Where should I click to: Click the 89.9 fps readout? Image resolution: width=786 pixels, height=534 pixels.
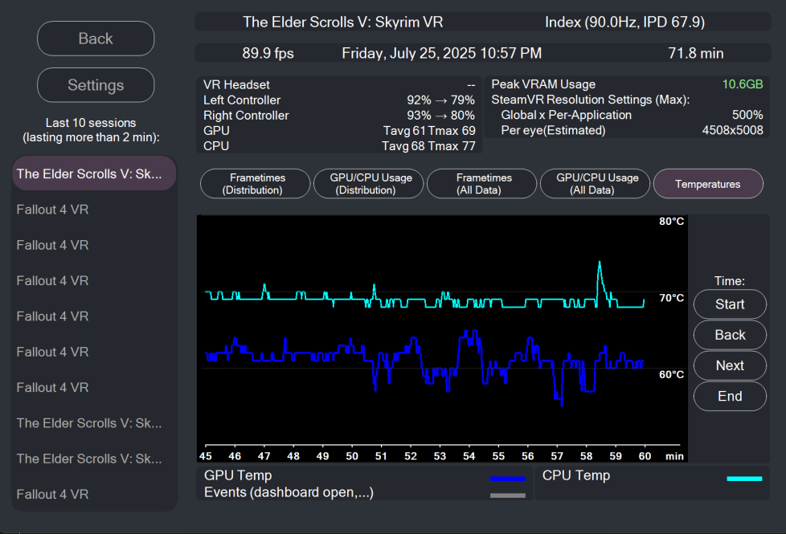pos(268,54)
